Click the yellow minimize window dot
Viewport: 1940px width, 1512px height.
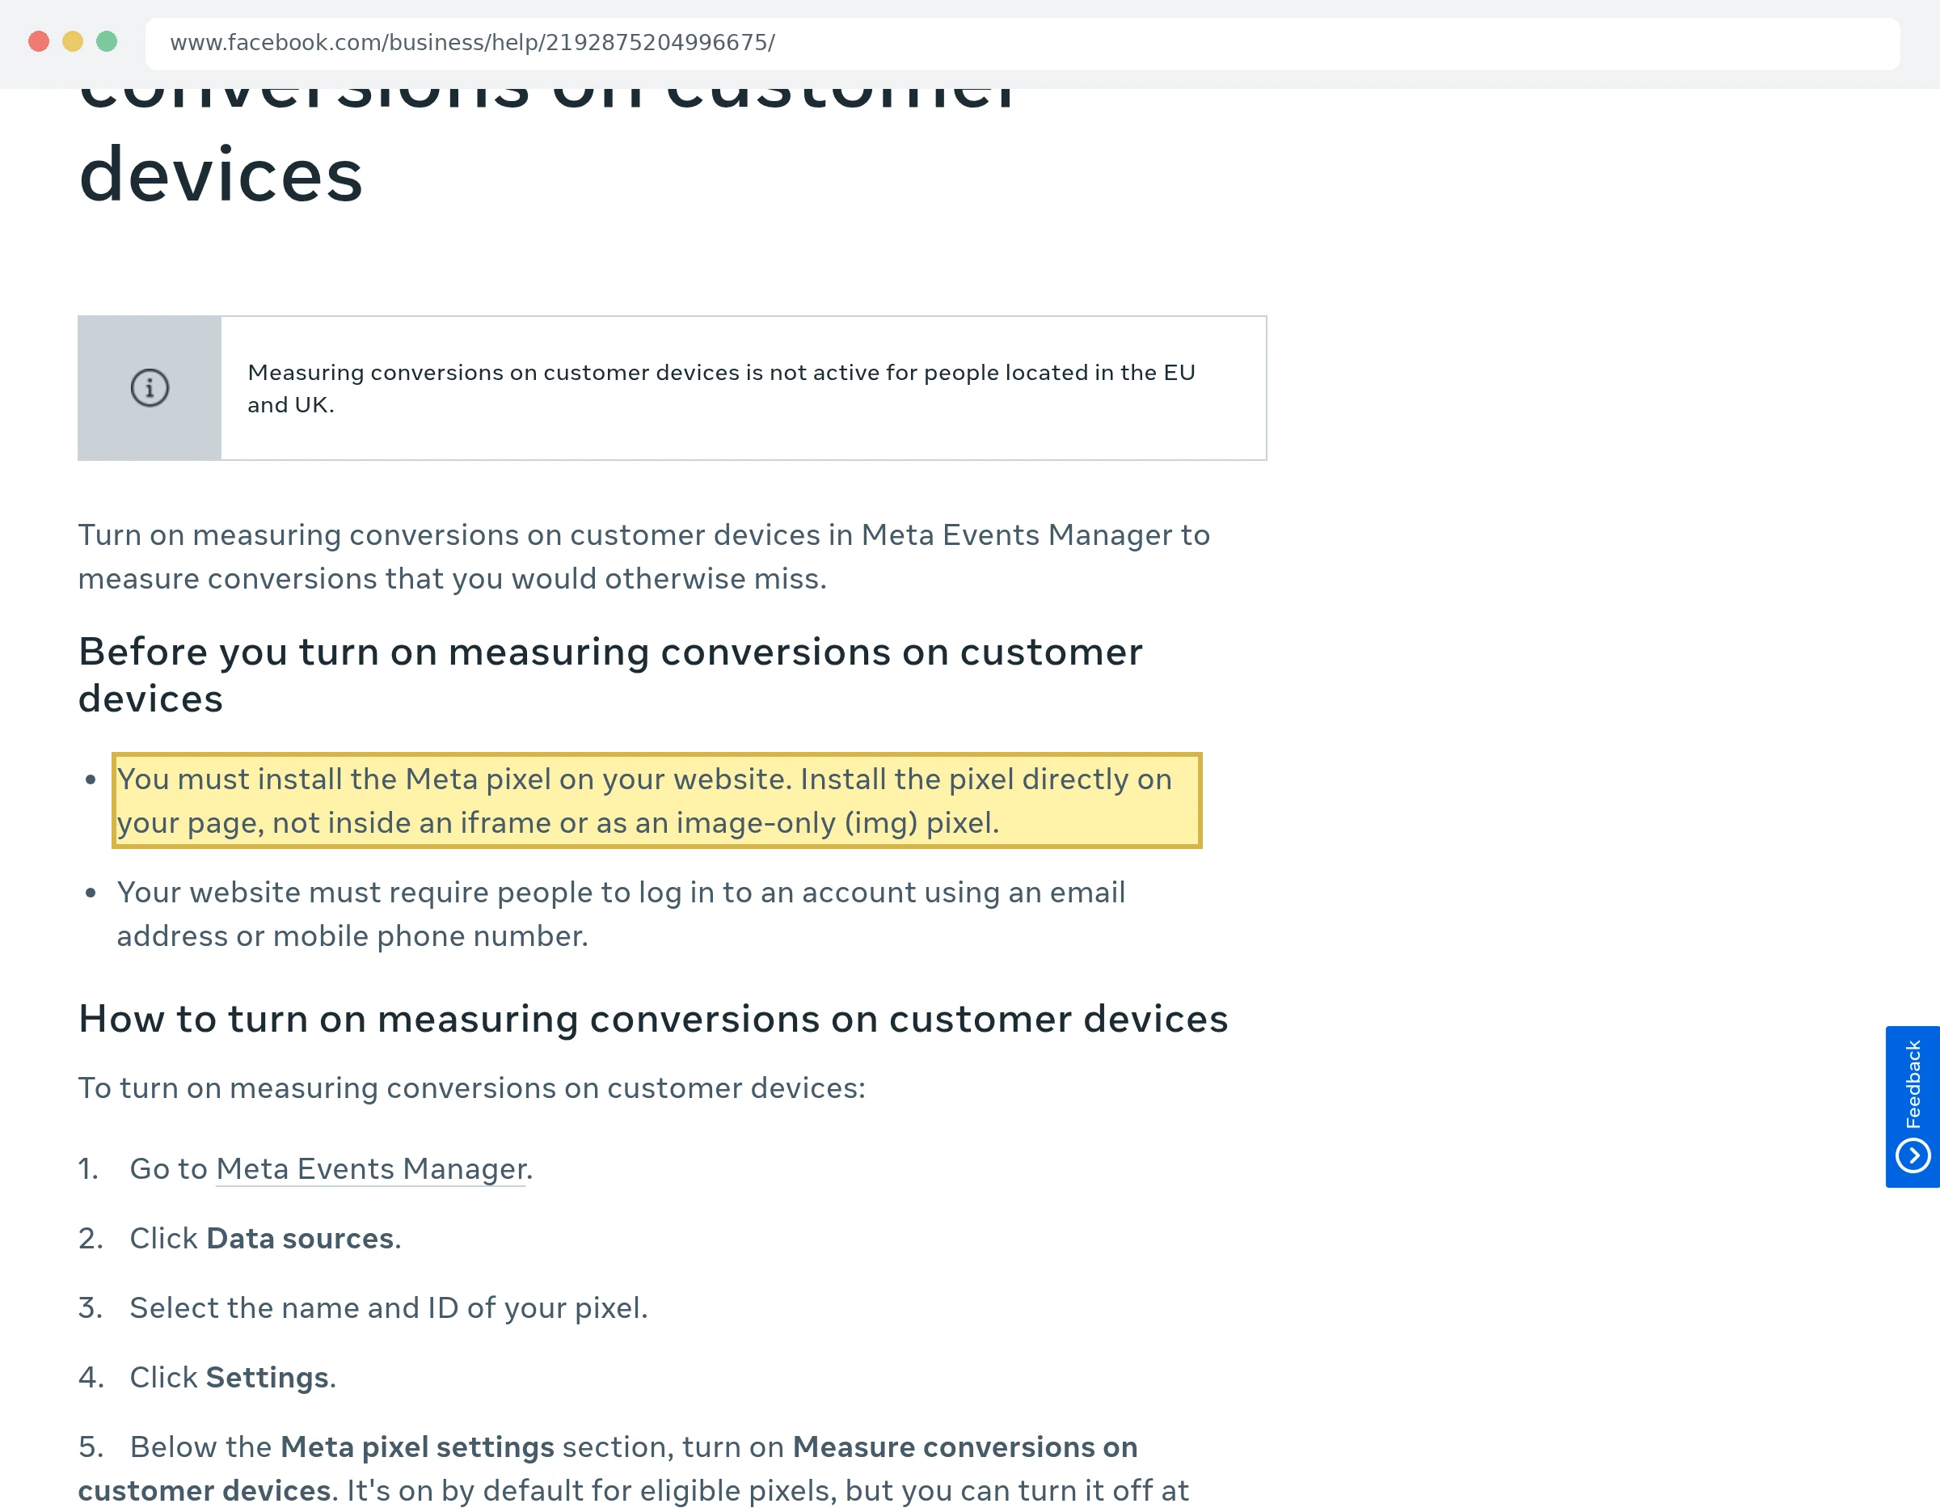[x=73, y=42]
